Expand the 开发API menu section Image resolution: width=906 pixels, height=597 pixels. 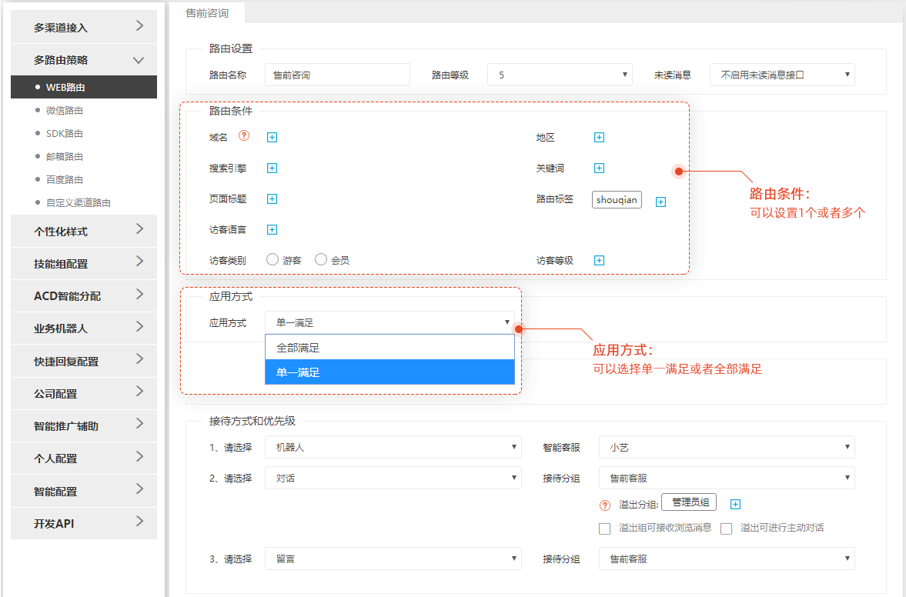(x=84, y=523)
